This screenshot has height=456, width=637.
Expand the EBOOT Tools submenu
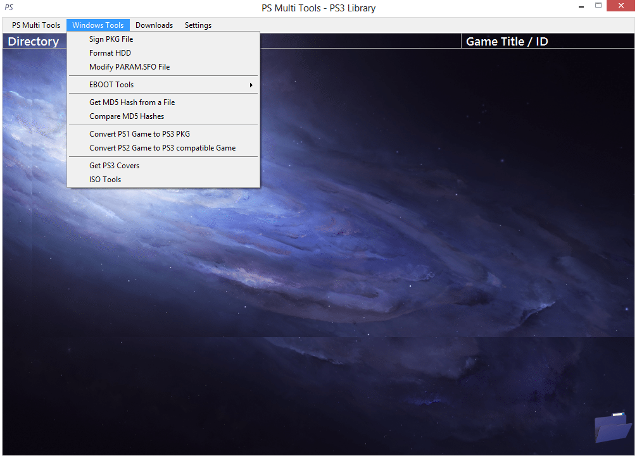(x=111, y=85)
